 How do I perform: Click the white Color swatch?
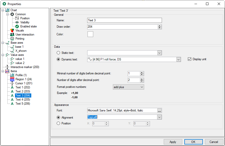click(90, 34)
